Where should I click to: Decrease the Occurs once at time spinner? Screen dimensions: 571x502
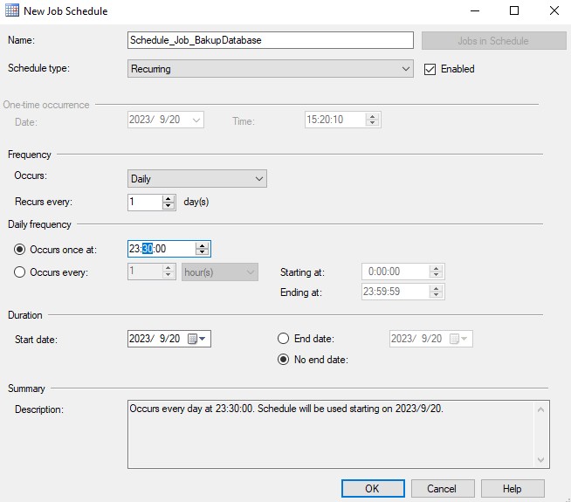point(202,252)
